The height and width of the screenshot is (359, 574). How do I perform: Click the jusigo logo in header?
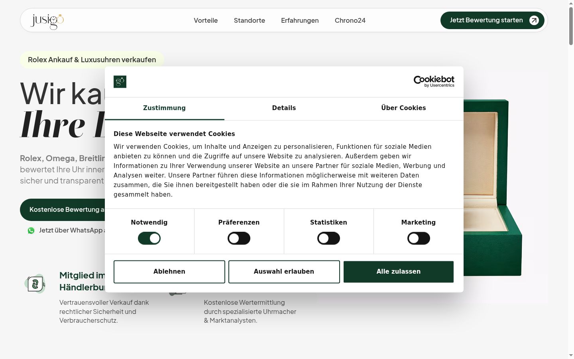click(x=47, y=21)
